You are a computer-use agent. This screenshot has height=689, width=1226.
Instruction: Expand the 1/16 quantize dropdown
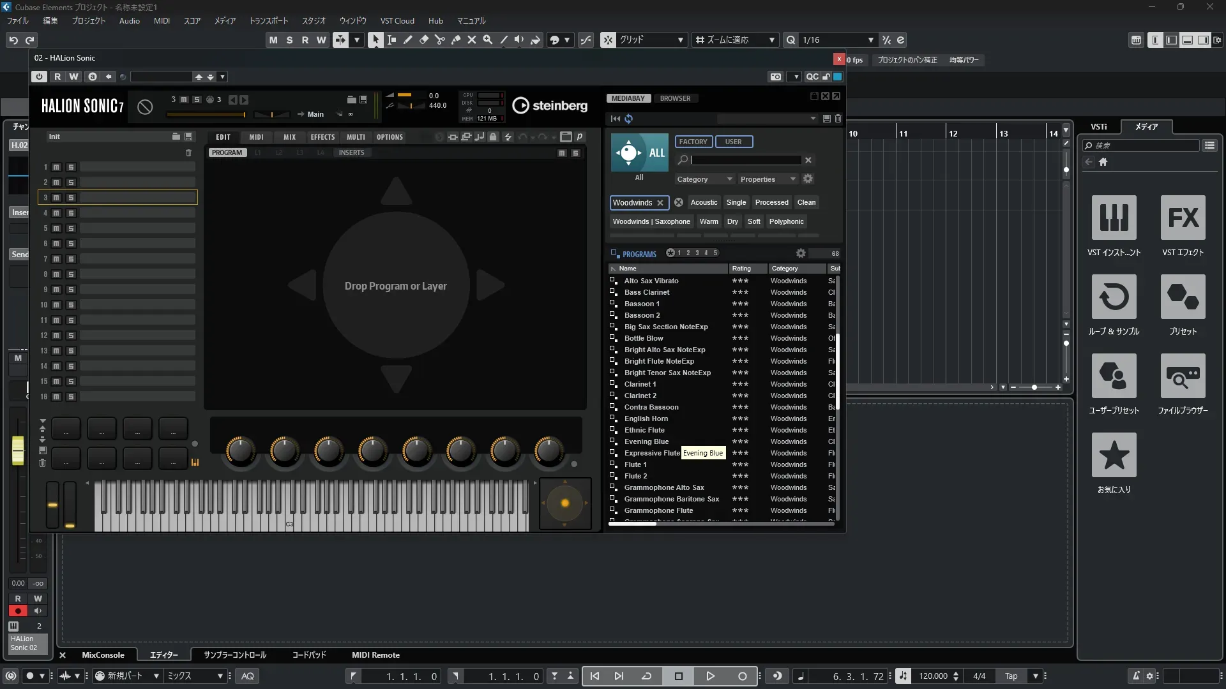[870, 40]
